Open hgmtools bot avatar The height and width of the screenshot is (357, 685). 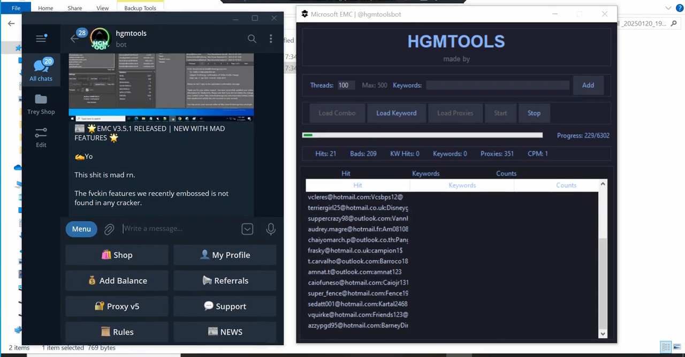point(100,39)
